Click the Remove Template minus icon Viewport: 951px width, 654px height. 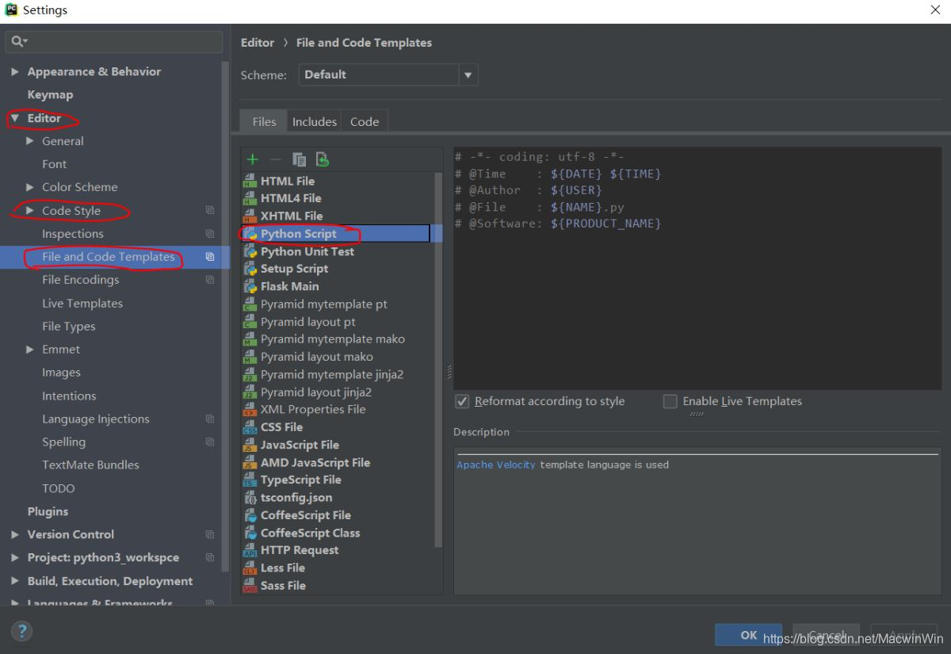point(275,159)
